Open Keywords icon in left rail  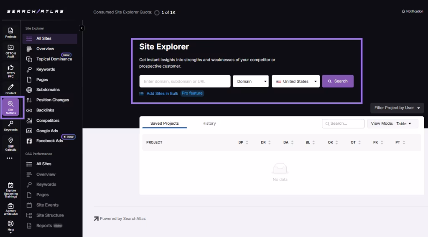pyautogui.click(x=11, y=125)
